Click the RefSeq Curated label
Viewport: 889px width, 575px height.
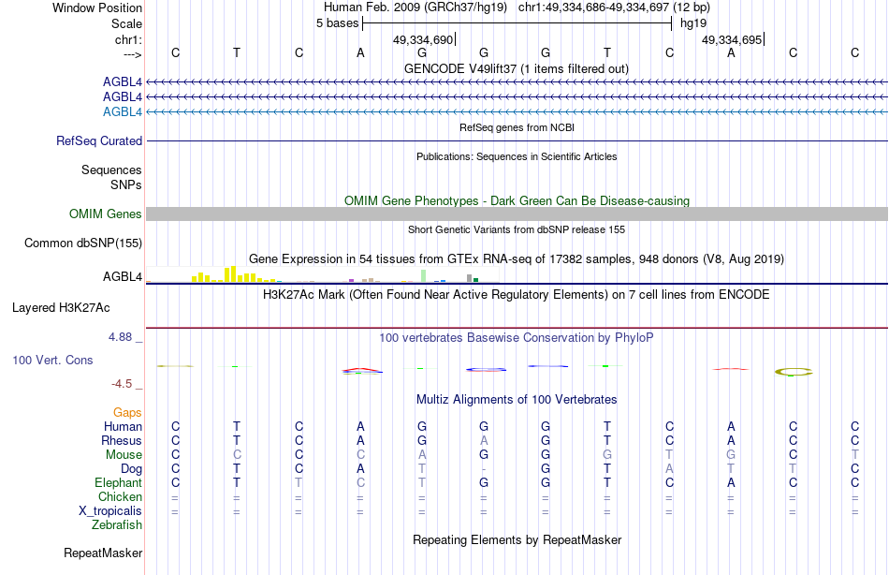point(99,140)
